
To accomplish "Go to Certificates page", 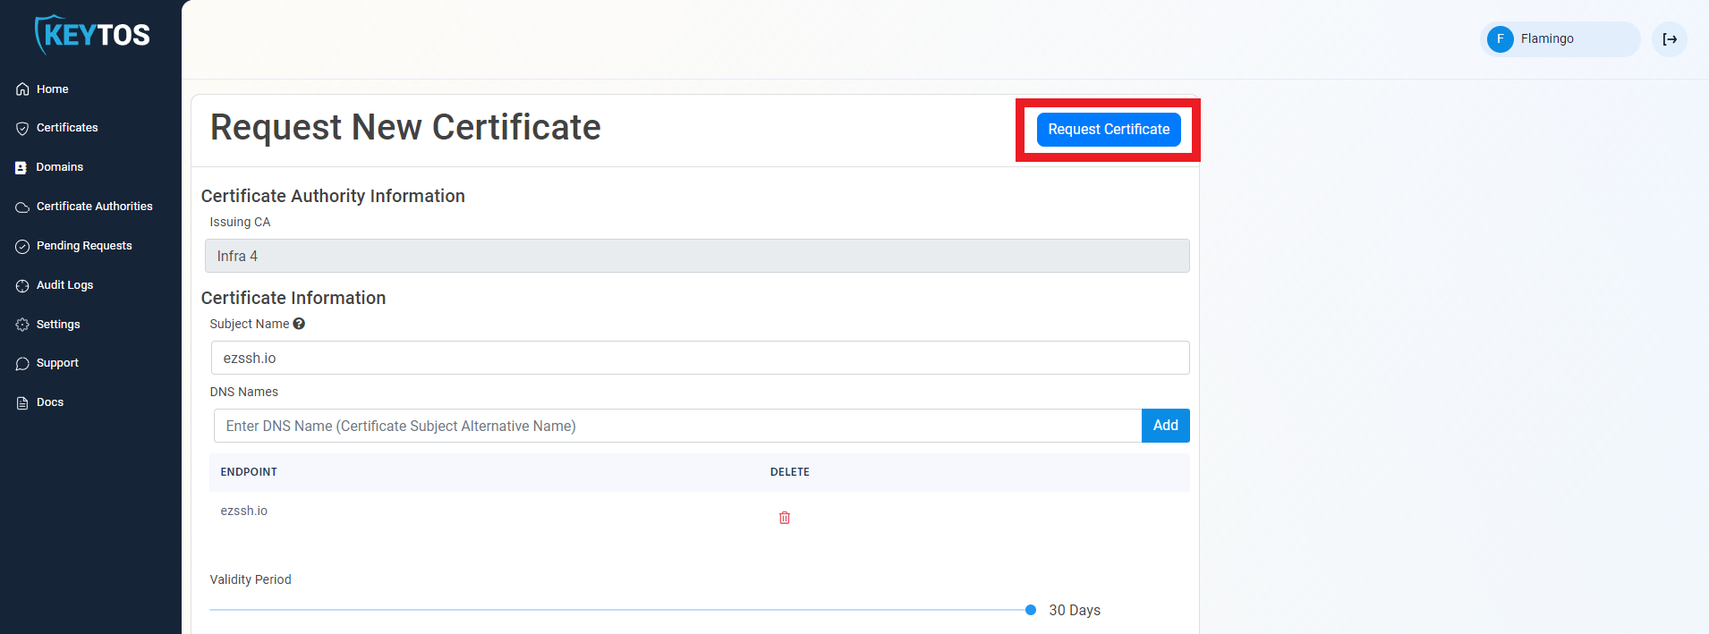I will coord(67,128).
